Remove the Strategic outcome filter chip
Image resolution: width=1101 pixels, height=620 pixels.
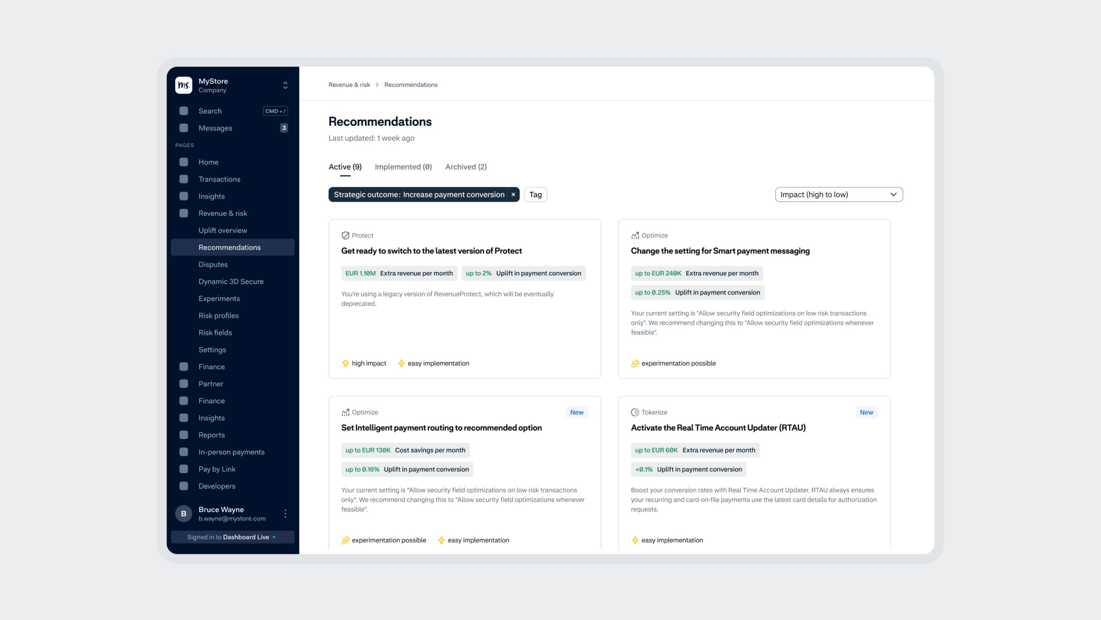pos(512,194)
